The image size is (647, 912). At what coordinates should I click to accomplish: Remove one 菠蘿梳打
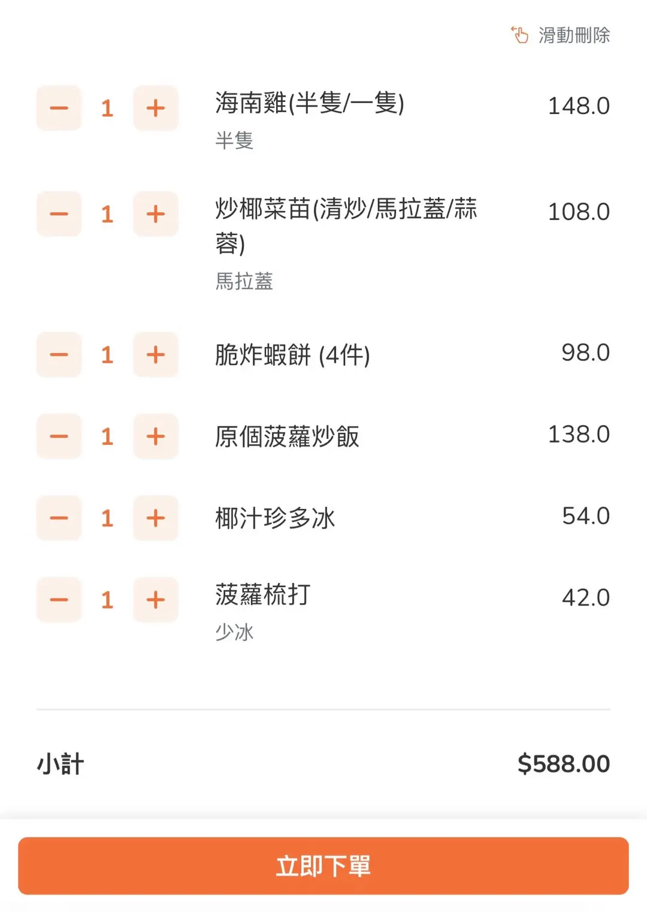point(59,600)
